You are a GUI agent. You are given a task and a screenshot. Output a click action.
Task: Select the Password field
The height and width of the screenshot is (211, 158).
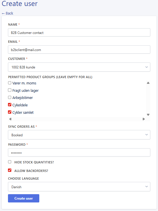pos(79,153)
